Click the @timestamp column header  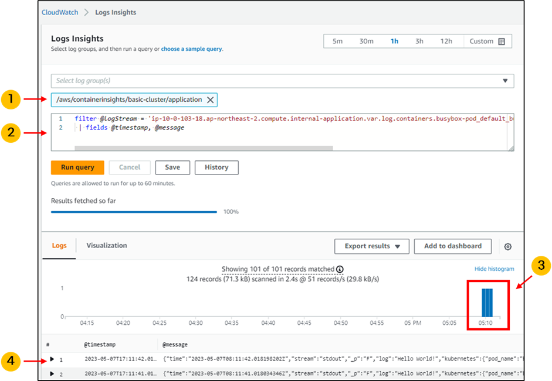pyautogui.click(x=100, y=345)
